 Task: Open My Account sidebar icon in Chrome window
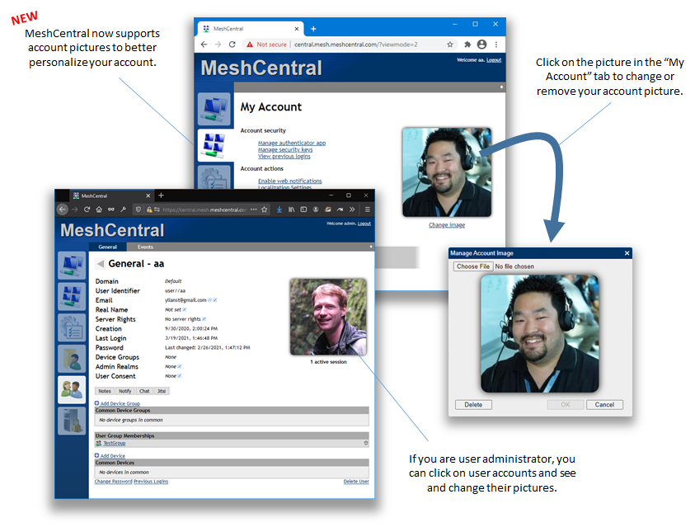tap(214, 145)
